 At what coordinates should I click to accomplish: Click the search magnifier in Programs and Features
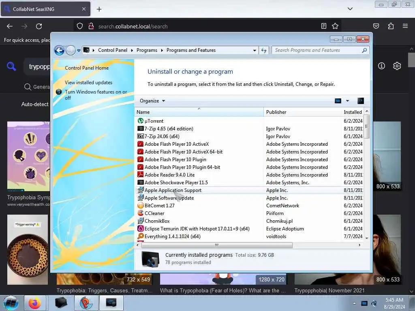(x=364, y=50)
